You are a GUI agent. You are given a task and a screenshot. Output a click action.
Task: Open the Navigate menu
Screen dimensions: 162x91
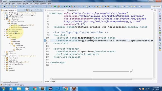tap(12, 4)
